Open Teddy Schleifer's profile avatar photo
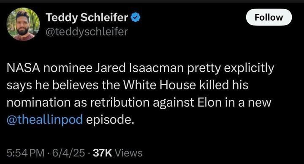 pos(23,24)
